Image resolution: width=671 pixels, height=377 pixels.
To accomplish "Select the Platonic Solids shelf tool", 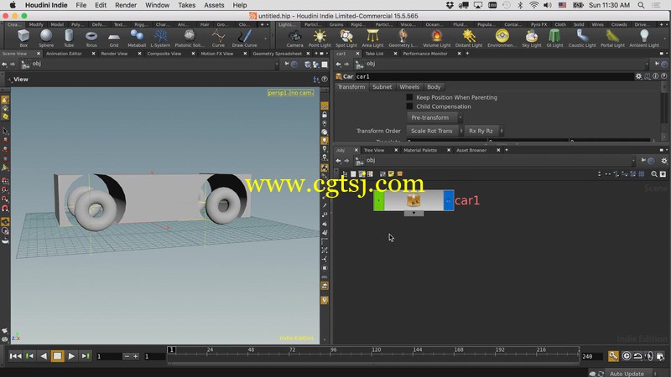I will [x=190, y=38].
